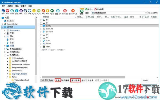This screenshot has height=100, width=160.
Task: Click the MP4 format icon
Action: pyautogui.click(x=29, y=12)
